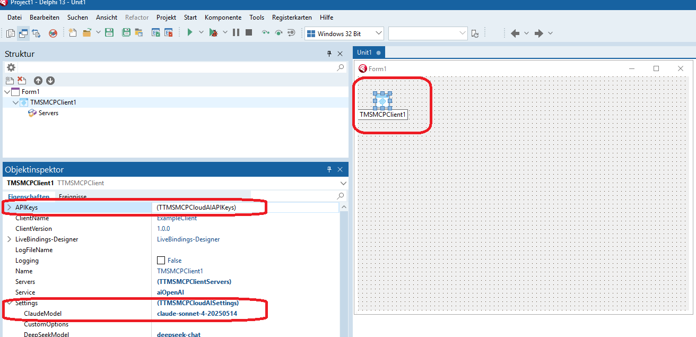696x337 pixels.
Task: Run without debugging using the ladybug icon
Action: [x=214, y=32]
